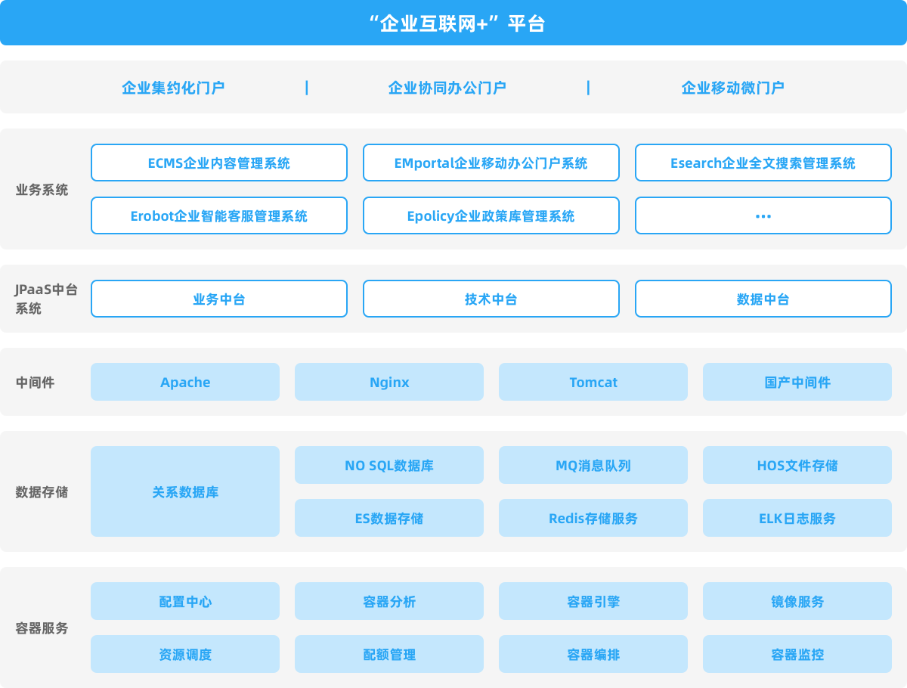
Task: Select Esearch企业全文搜索管理系统
Action: pyautogui.click(x=763, y=163)
